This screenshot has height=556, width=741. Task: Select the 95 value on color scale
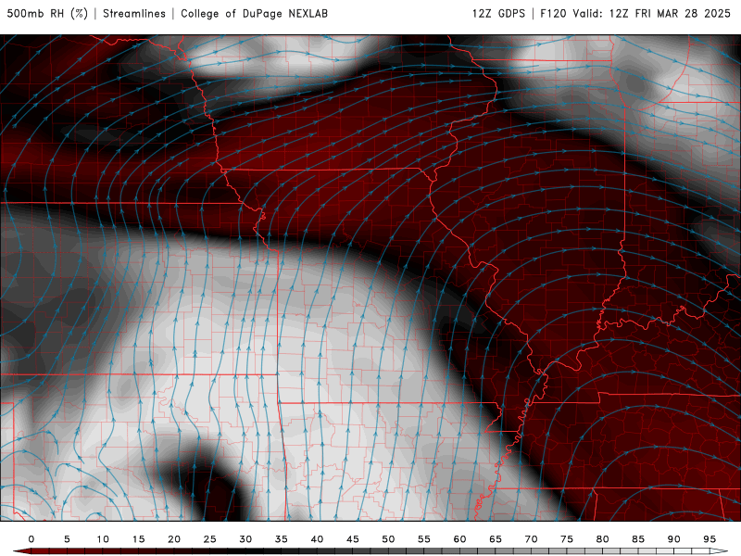710,539
